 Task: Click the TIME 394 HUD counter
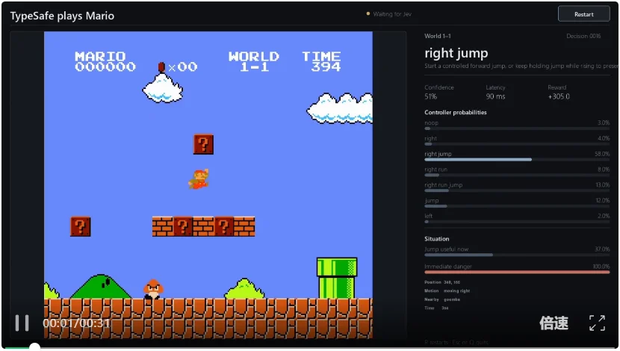click(321, 62)
